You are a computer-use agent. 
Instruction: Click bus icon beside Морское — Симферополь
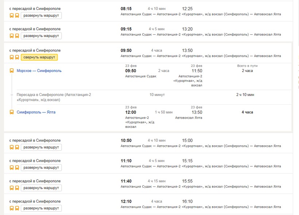(x=12, y=71)
